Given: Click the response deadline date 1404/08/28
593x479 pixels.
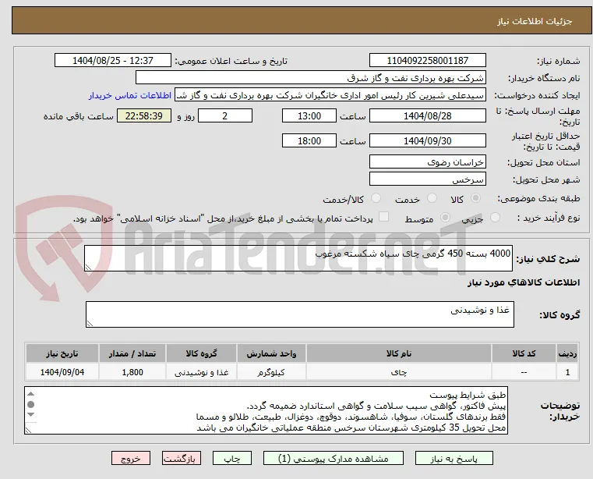Looking at the screenshot, I should click(427, 116).
